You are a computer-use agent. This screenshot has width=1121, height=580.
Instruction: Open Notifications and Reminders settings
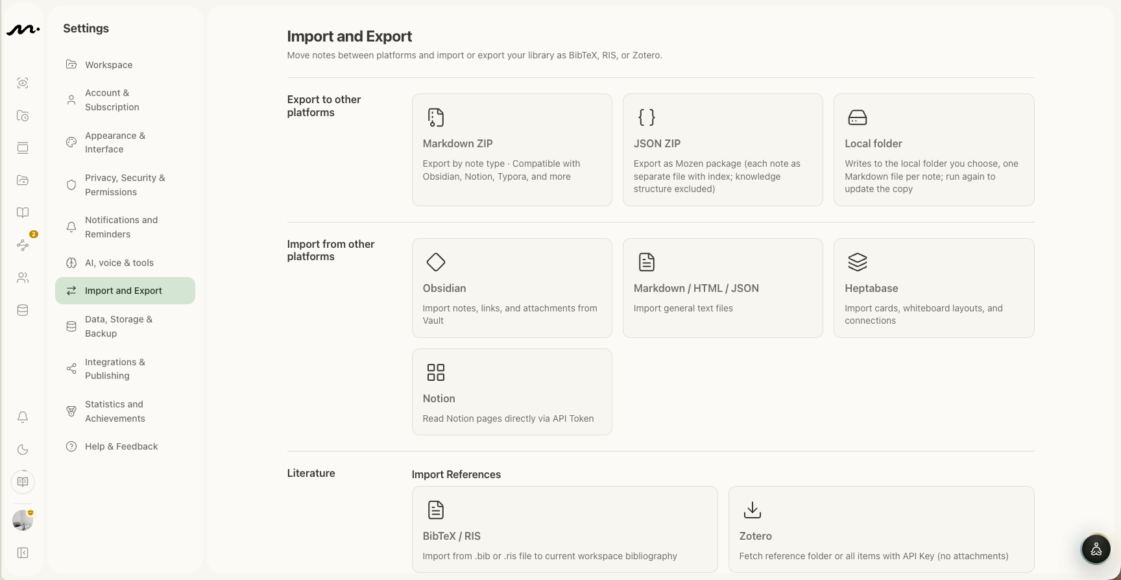click(x=125, y=227)
